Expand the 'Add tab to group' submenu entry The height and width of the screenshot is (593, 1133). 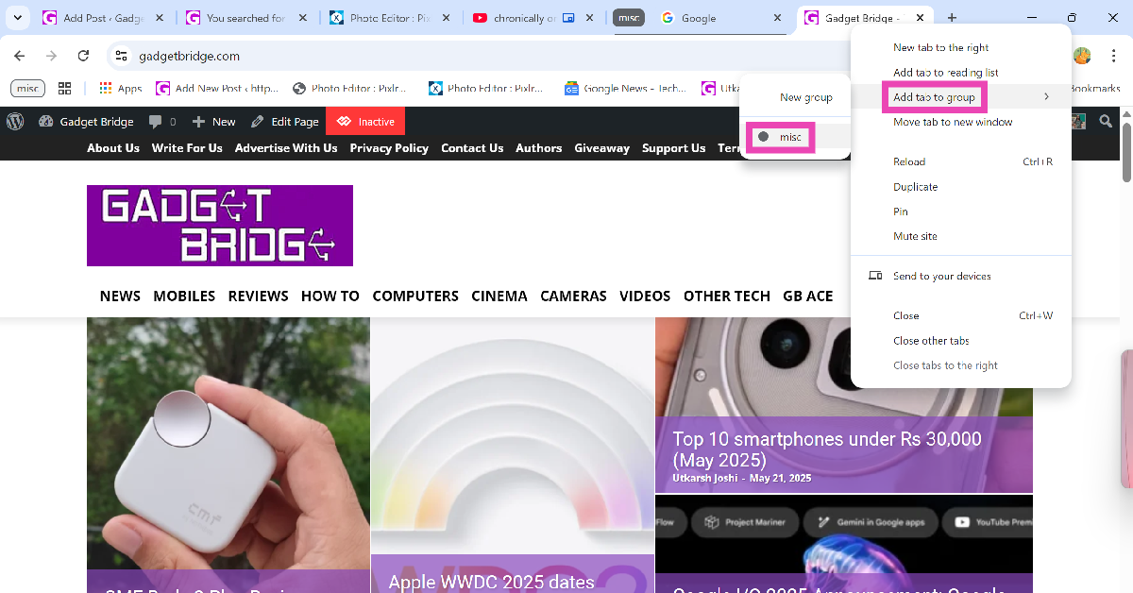[961, 97]
